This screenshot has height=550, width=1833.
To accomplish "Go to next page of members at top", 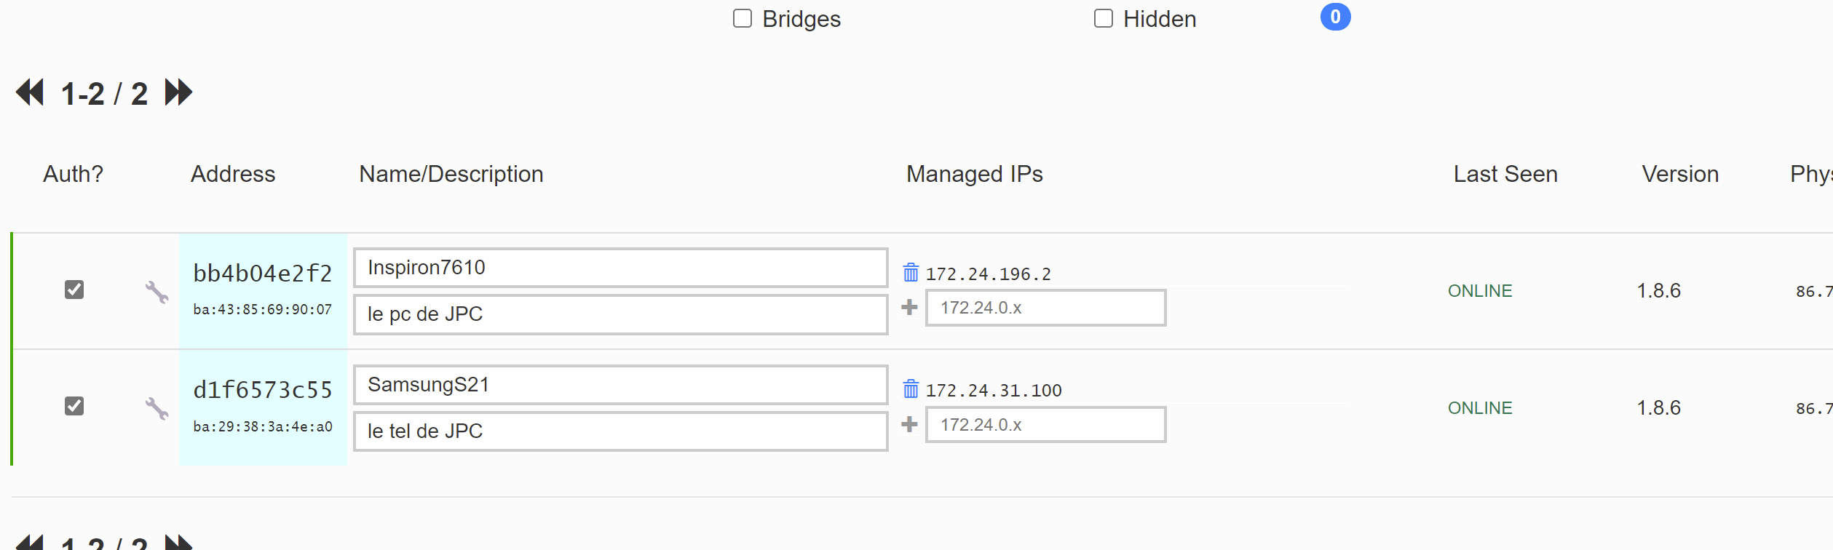I will [x=178, y=92].
